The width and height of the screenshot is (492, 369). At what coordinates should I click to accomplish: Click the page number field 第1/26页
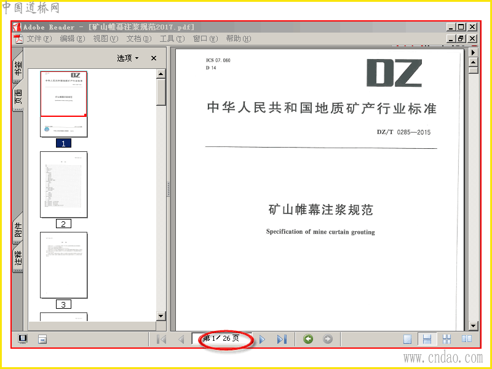pyautogui.click(x=221, y=339)
